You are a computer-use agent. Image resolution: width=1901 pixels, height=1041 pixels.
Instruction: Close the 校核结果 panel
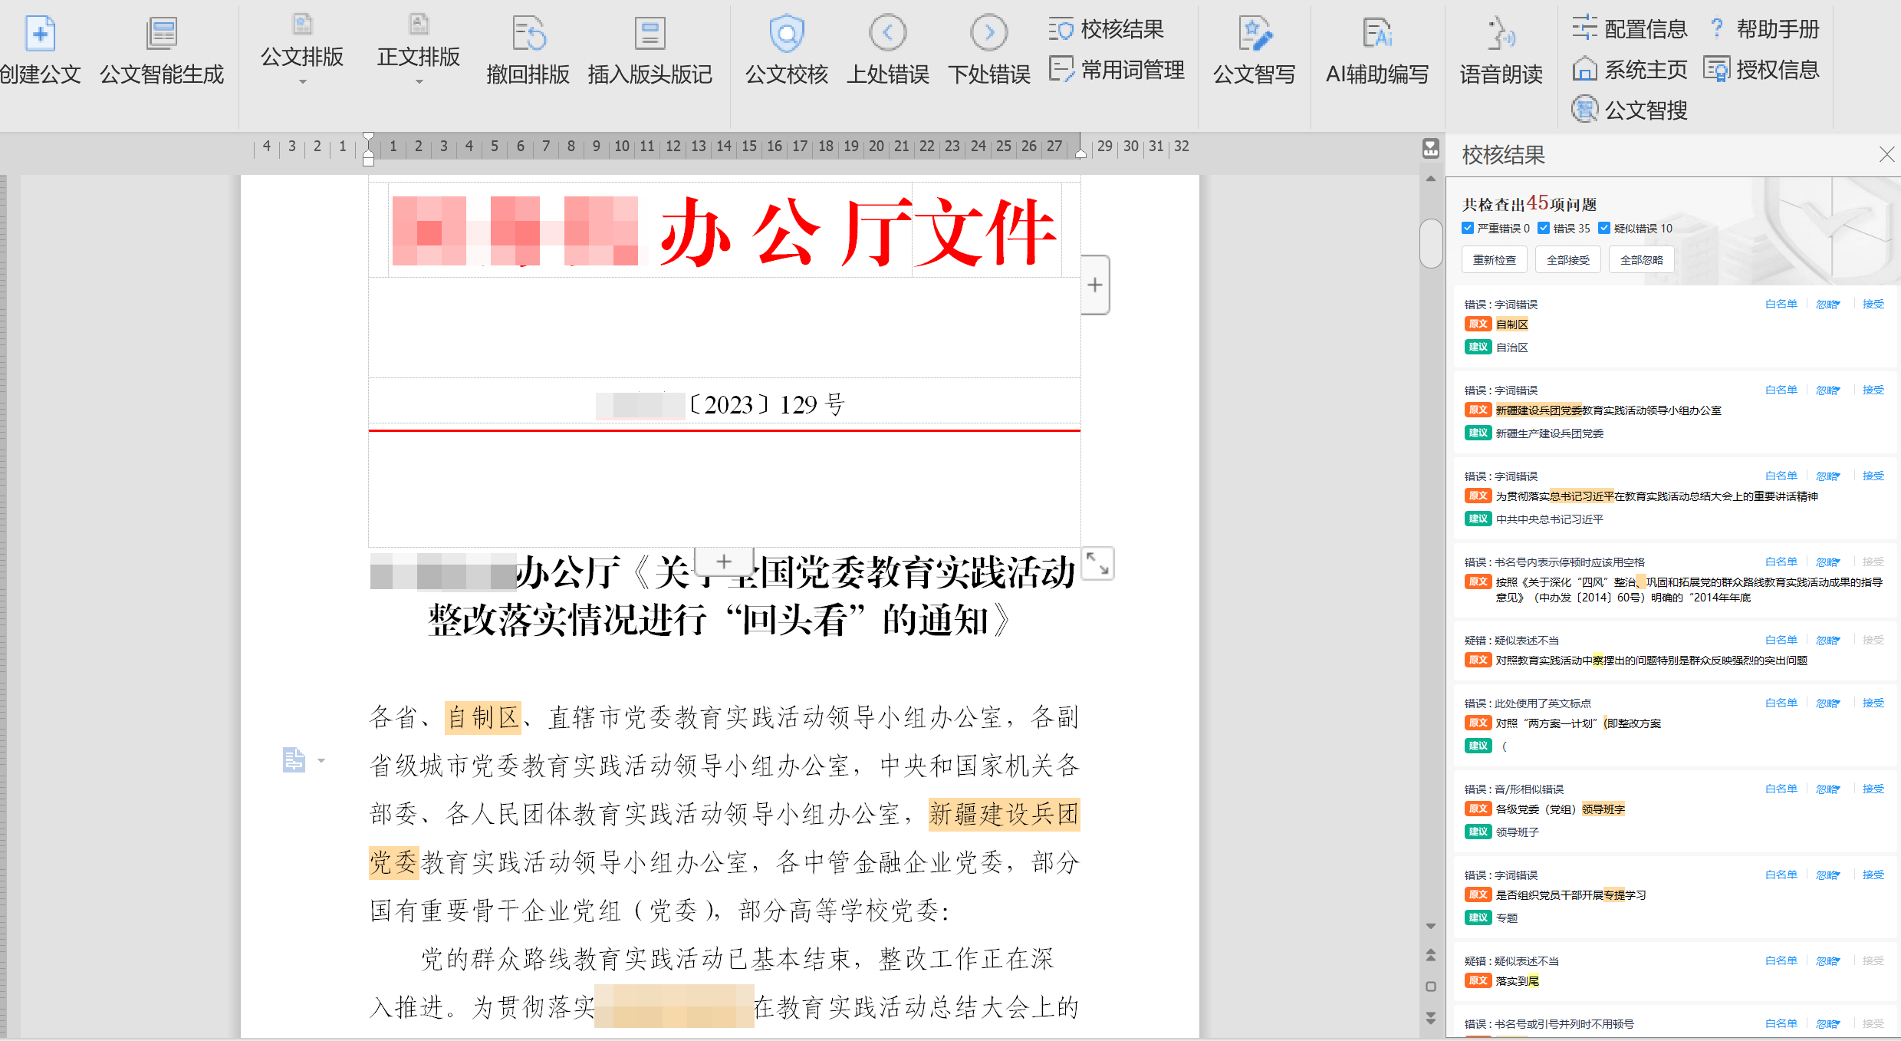1886,155
